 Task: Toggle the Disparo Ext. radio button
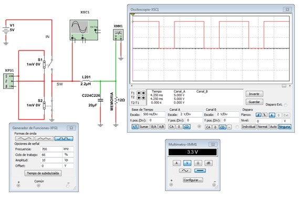[286, 105]
